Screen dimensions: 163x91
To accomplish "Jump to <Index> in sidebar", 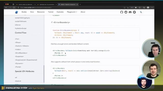I will pos(18,50).
